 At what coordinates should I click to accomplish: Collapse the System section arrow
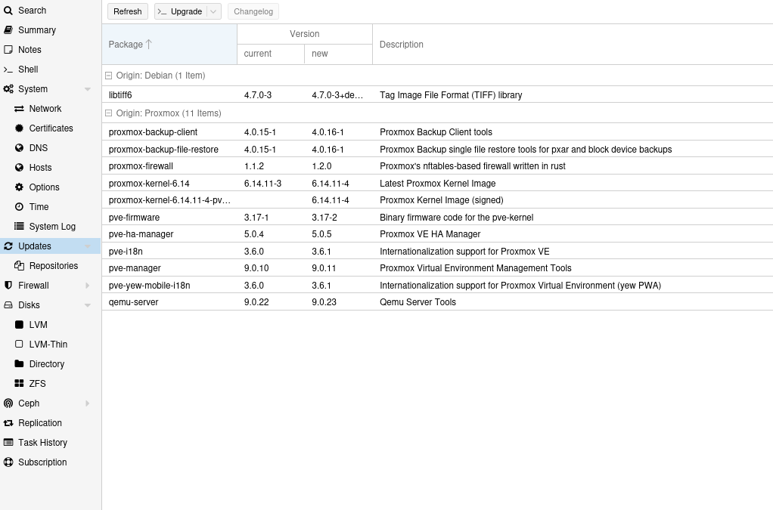coord(88,89)
